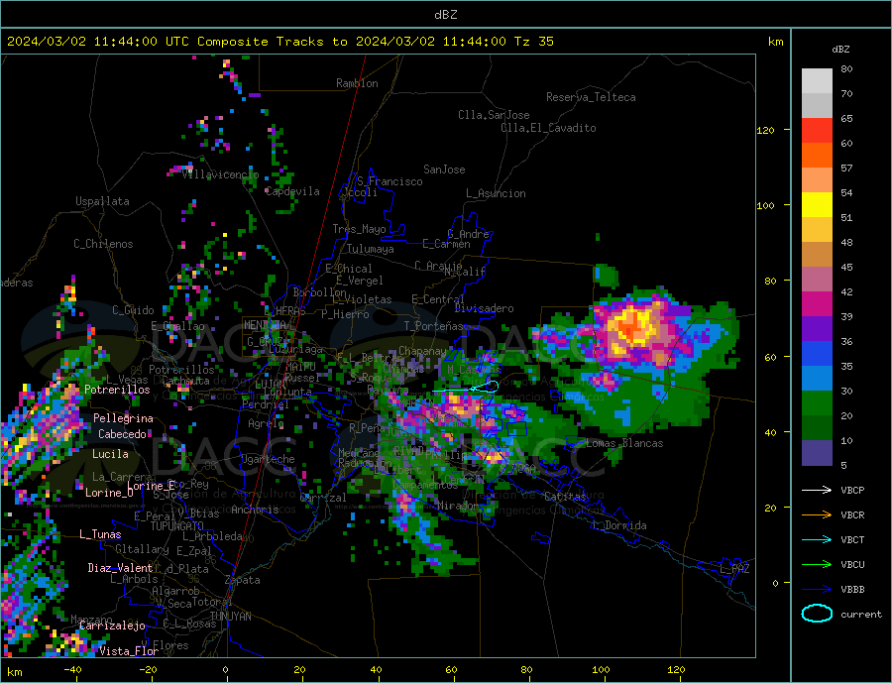The width and height of the screenshot is (892, 683).
Task: Click the '100' tick on bottom km axis
Action: pyautogui.click(x=601, y=670)
